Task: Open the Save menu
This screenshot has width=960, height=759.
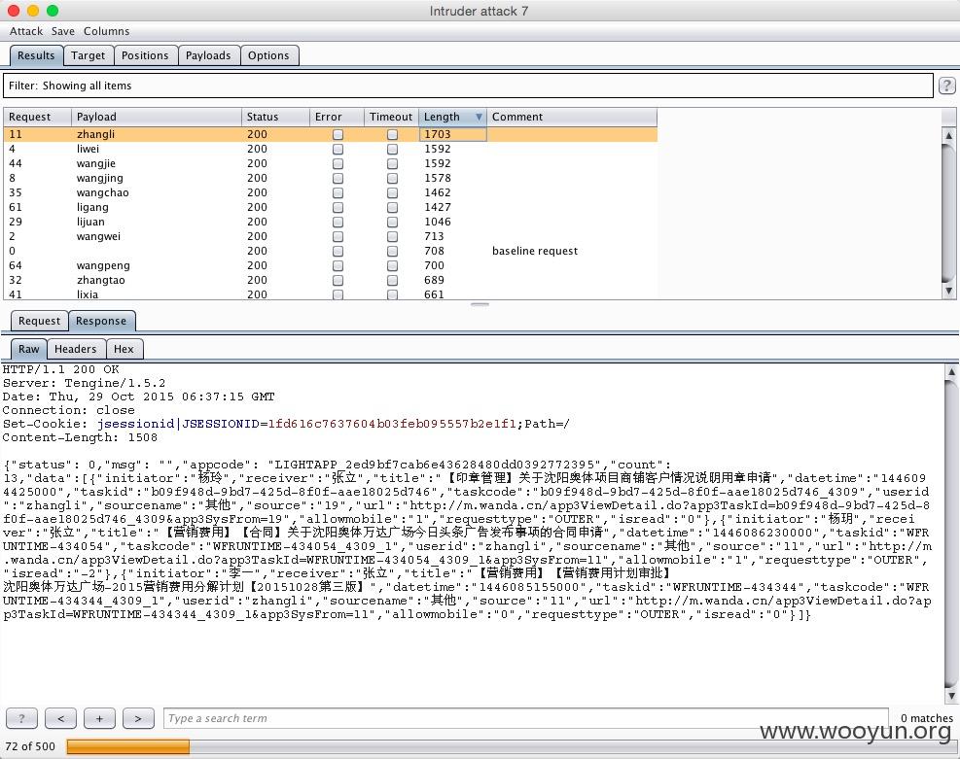Action: 63,31
